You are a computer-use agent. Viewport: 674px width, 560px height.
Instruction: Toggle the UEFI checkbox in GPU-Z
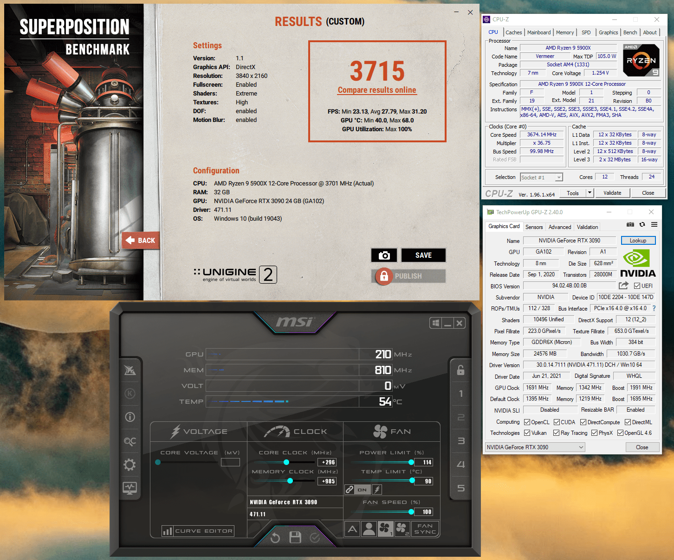pos(637,286)
